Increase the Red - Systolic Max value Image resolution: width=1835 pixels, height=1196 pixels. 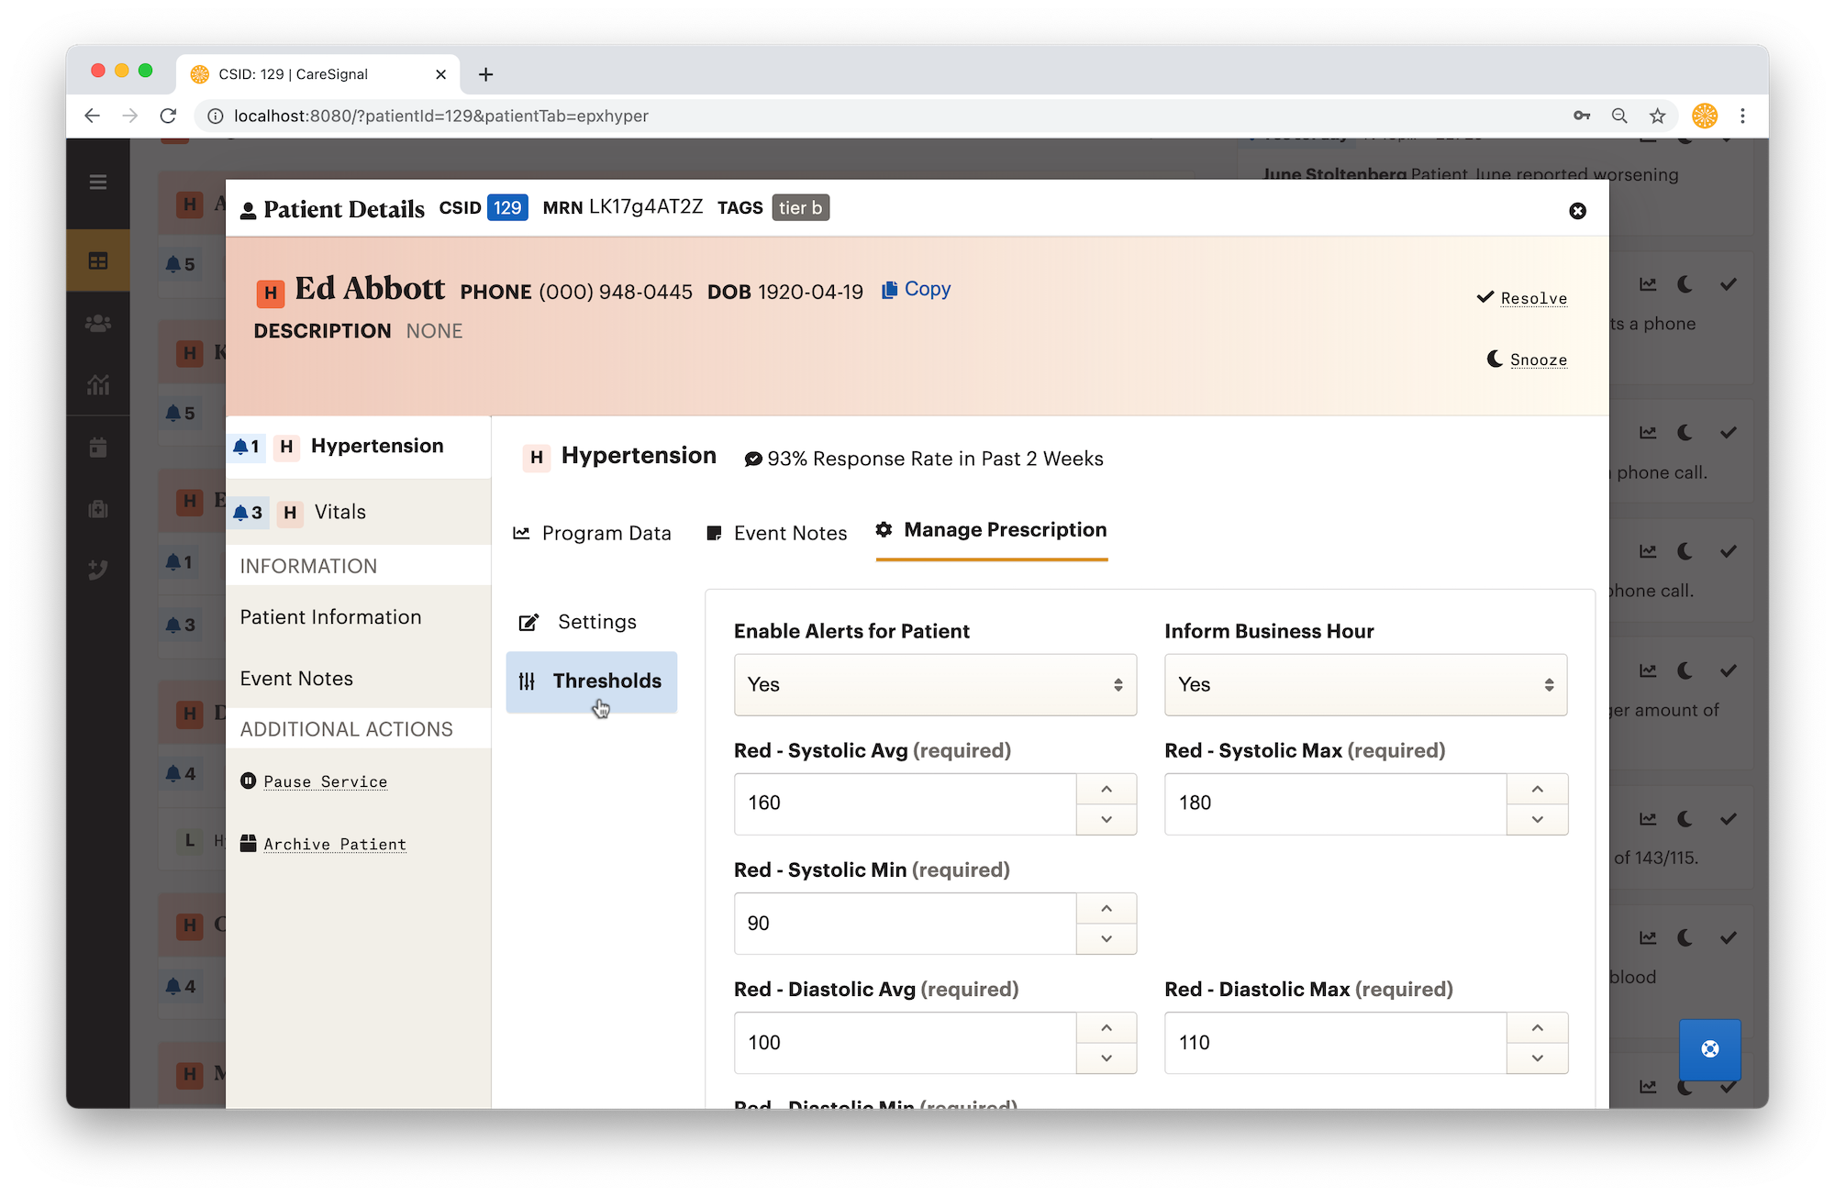coord(1537,789)
